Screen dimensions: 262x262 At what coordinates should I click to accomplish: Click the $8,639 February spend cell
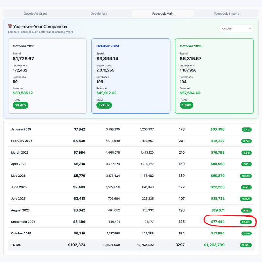coord(79,141)
